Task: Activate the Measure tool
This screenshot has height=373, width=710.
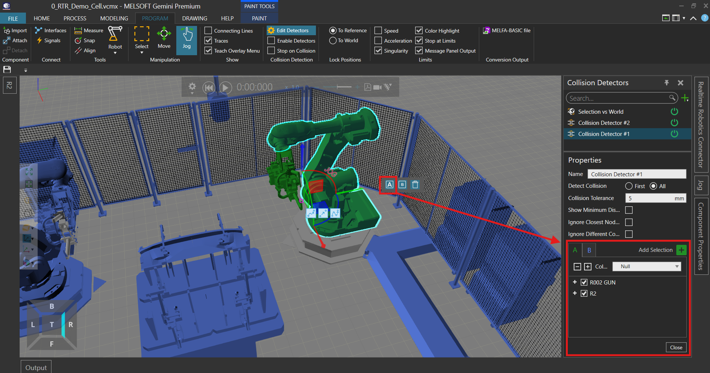Action: point(89,30)
